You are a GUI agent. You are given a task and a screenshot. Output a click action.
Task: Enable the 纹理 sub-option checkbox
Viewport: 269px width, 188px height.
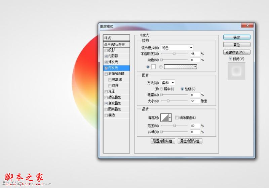(110, 86)
